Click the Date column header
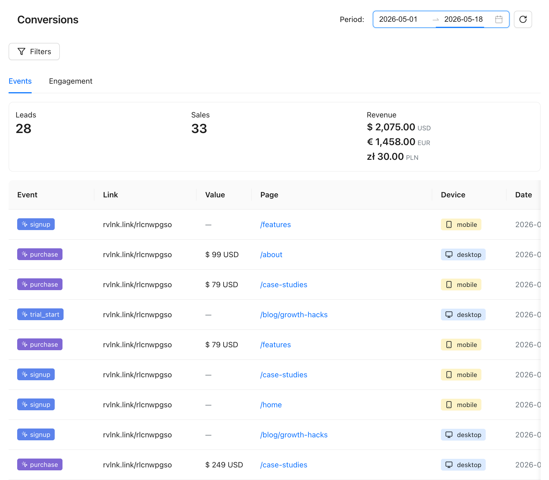 [524, 195]
